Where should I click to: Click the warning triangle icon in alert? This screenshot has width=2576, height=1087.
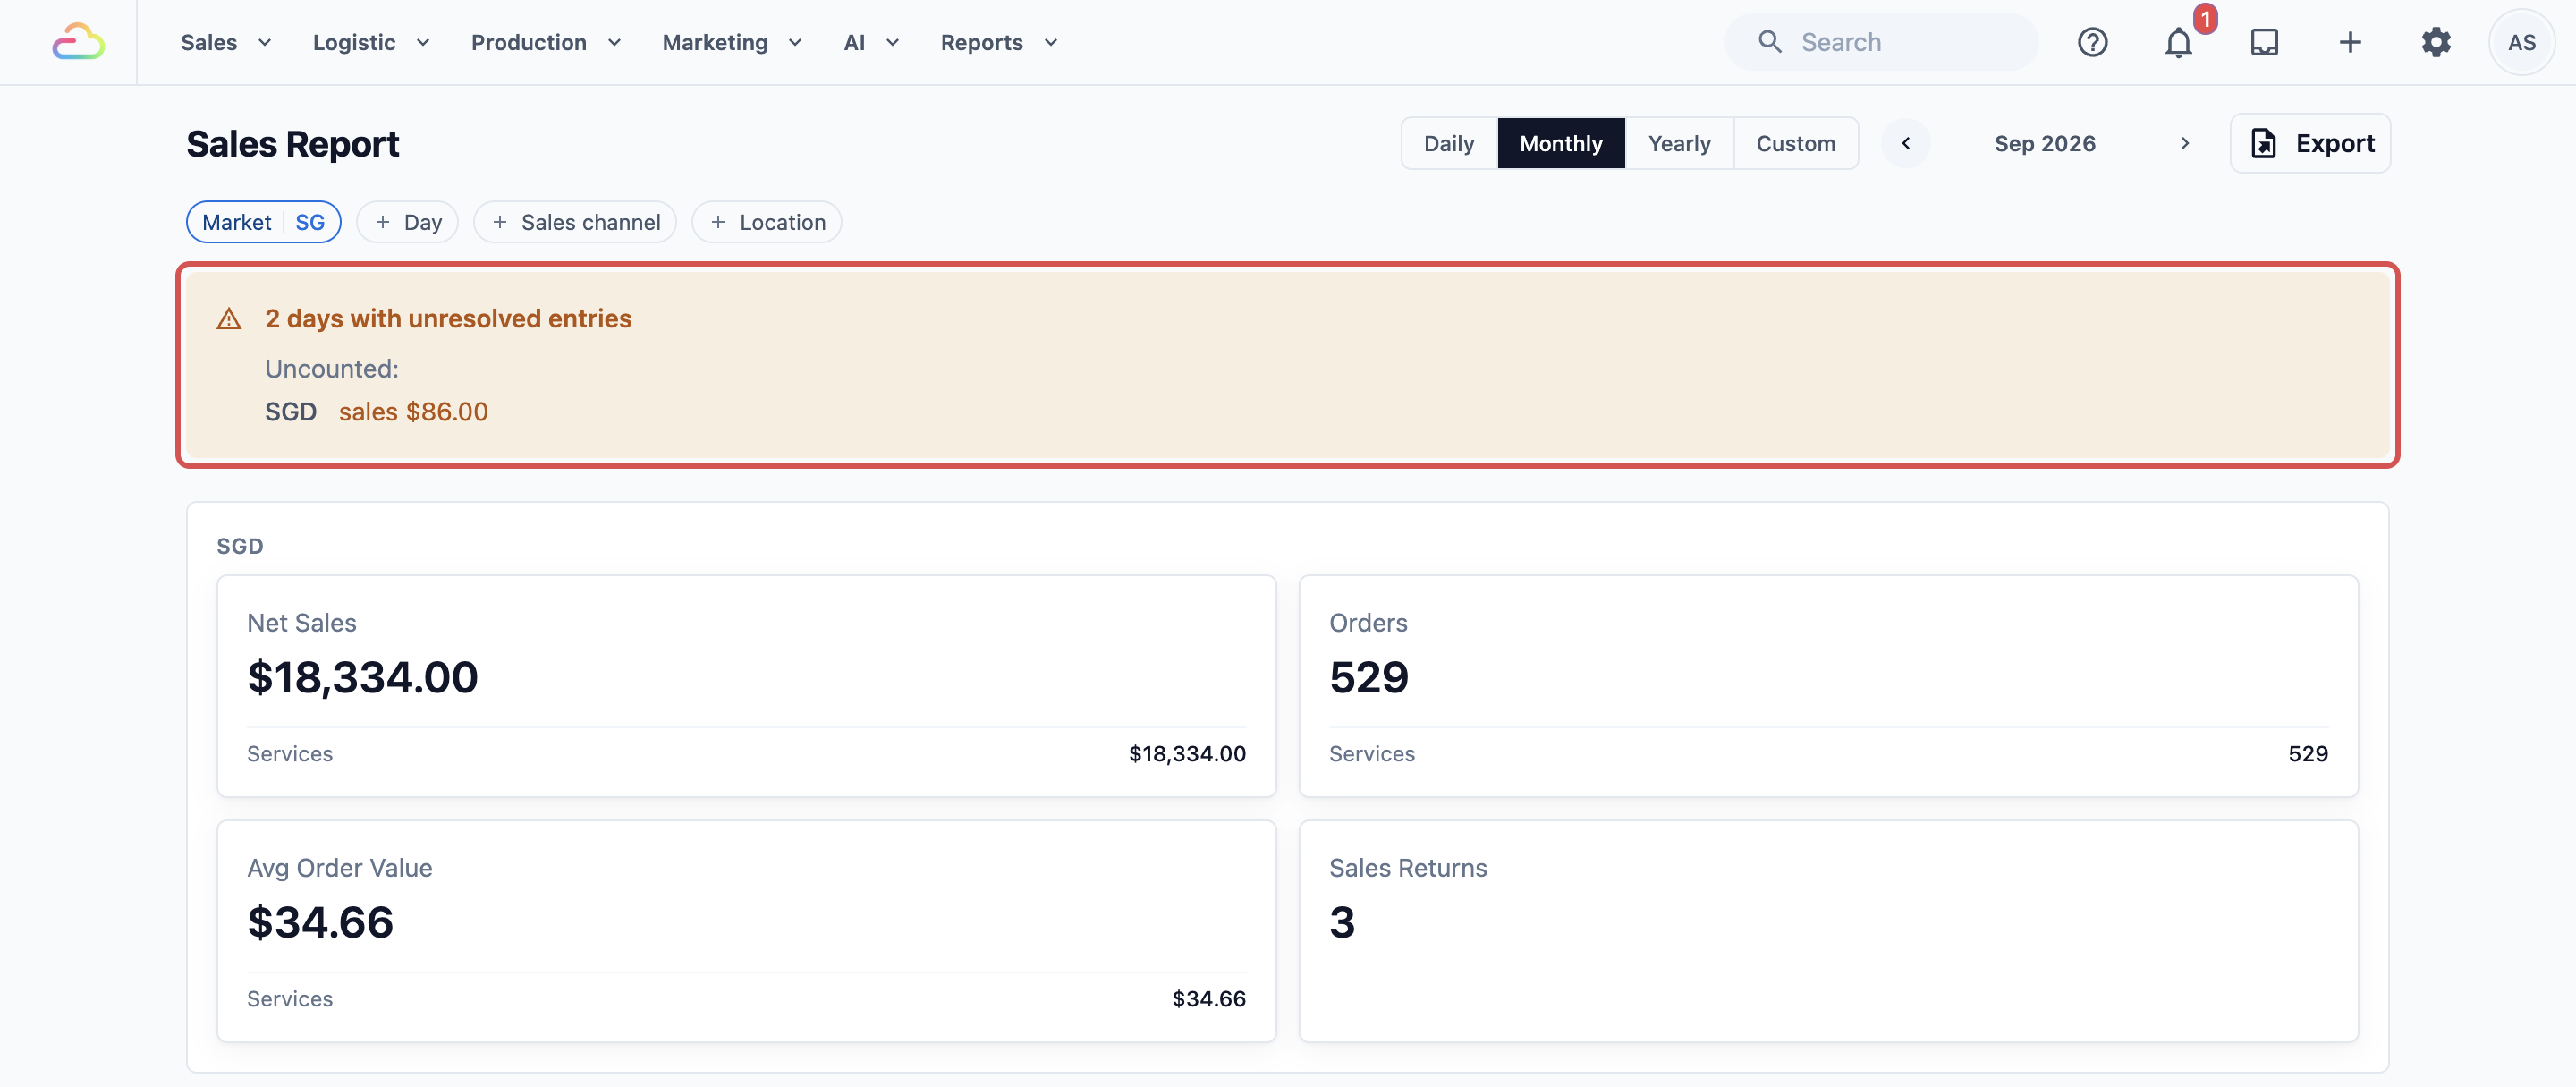pyautogui.click(x=229, y=319)
